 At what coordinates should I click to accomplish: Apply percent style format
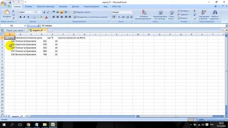click(119, 17)
